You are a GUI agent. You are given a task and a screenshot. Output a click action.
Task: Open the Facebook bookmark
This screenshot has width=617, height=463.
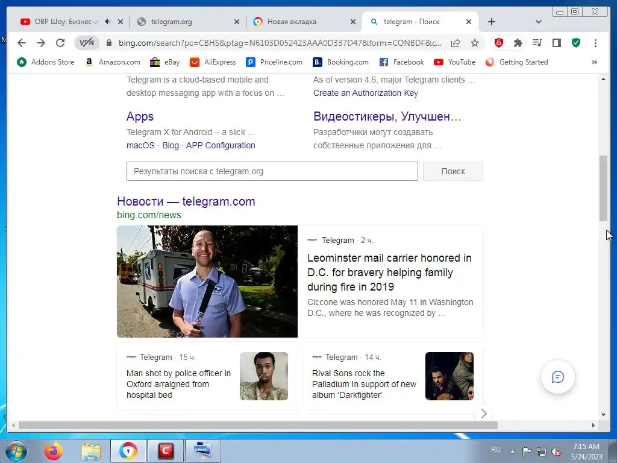tap(402, 62)
